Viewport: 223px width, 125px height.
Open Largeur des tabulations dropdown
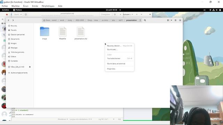[80, 119]
